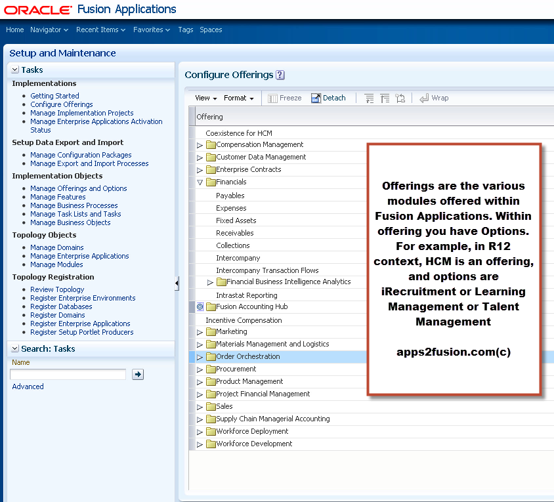Open the Favorites menu
The height and width of the screenshot is (502, 554).
click(x=152, y=30)
